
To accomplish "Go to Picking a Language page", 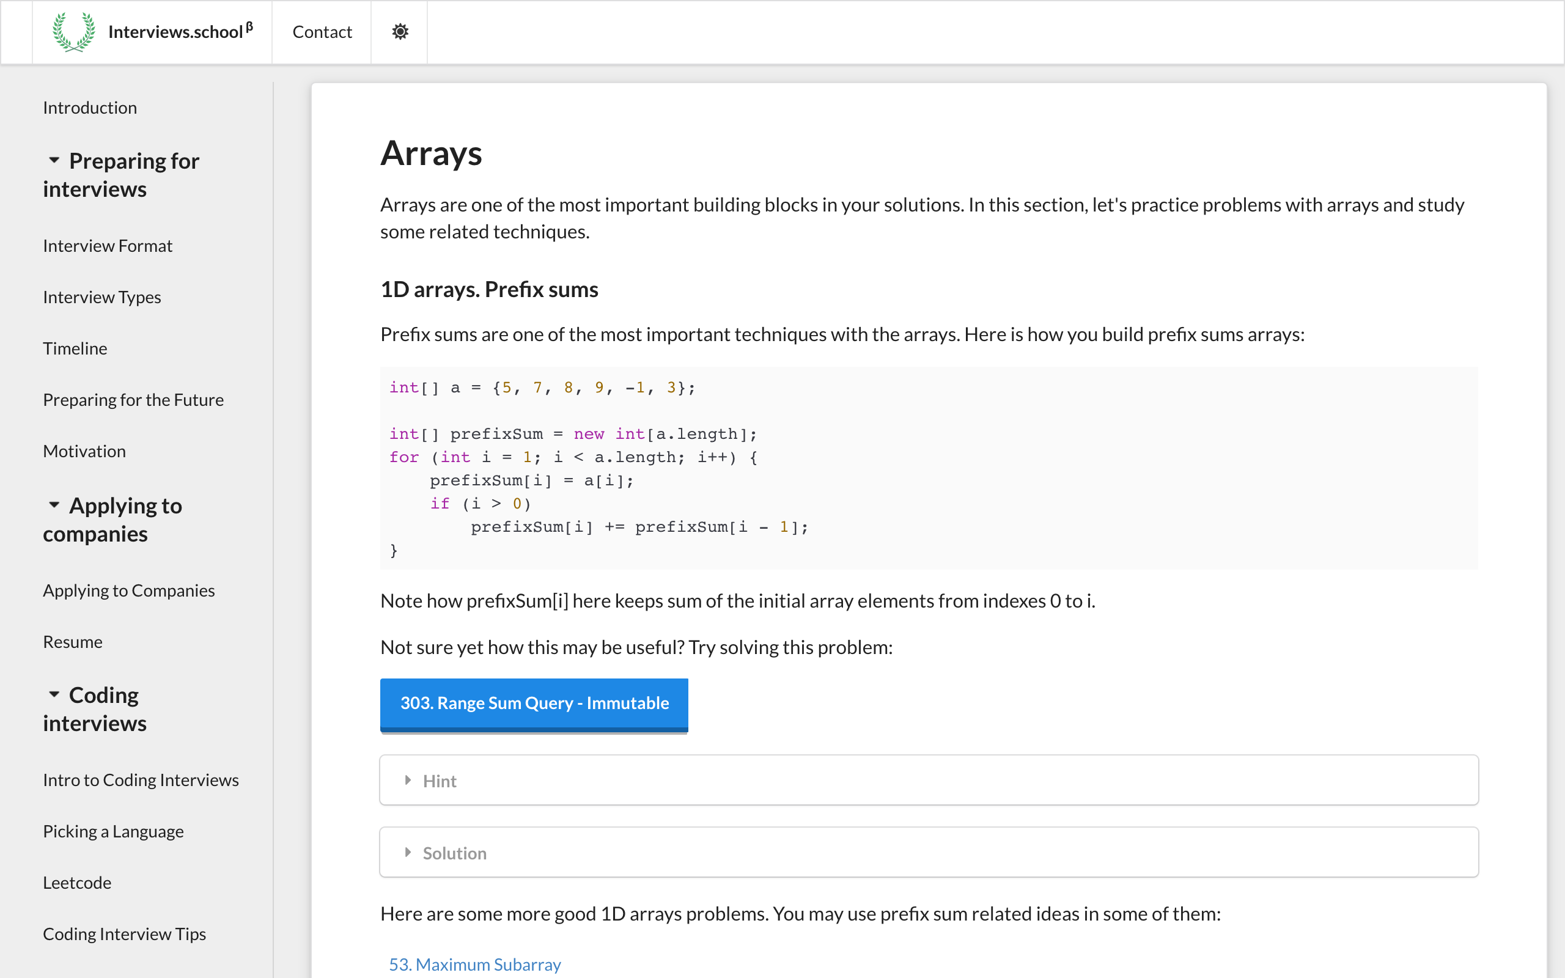I will click(x=113, y=831).
